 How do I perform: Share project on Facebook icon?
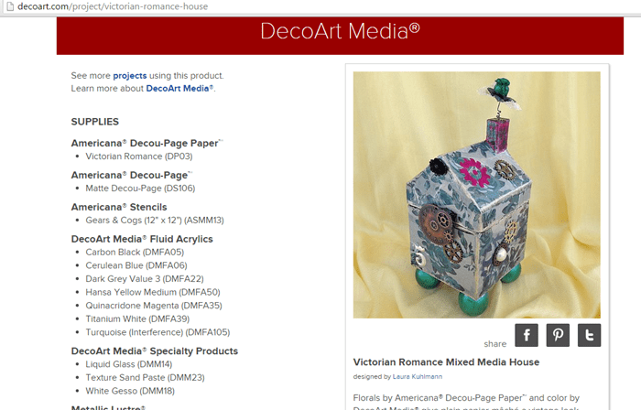[527, 335]
